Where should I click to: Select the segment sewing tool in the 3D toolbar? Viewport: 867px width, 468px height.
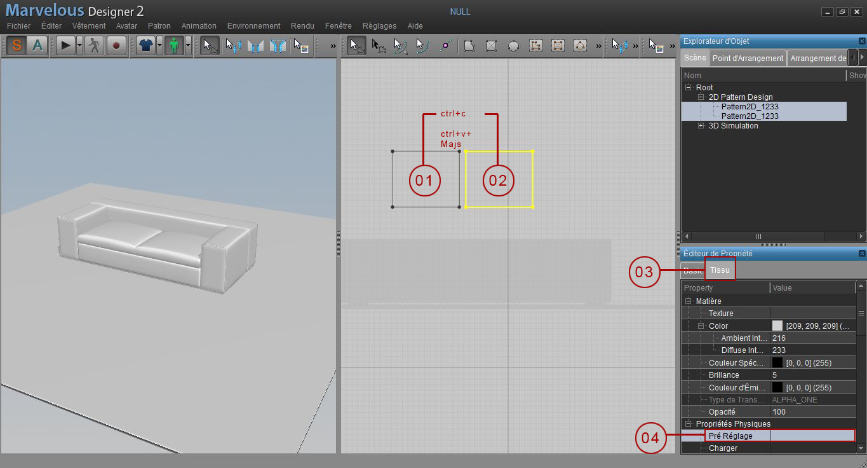pyautogui.click(x=255, y=46)
